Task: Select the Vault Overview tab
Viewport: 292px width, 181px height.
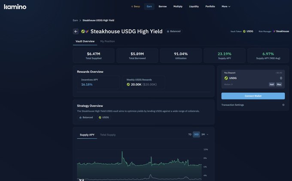Action: (85, 42)
